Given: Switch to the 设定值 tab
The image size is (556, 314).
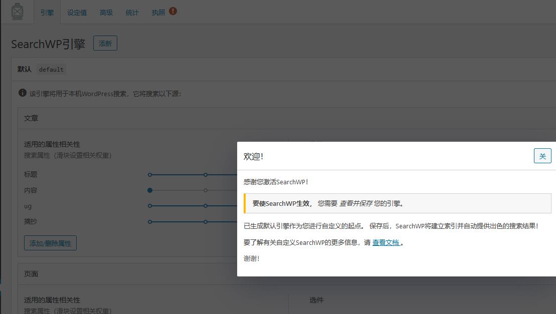Looking at the screenshot, I should 77,13.
